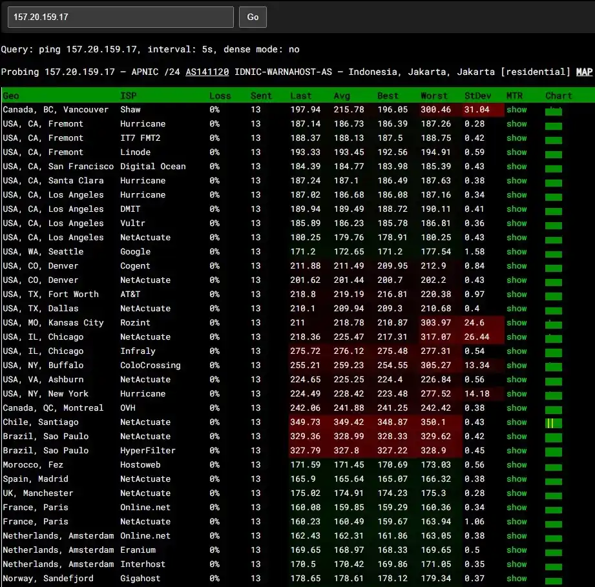Show MTR for Gigahost Sandefjord

coord(516,578)
